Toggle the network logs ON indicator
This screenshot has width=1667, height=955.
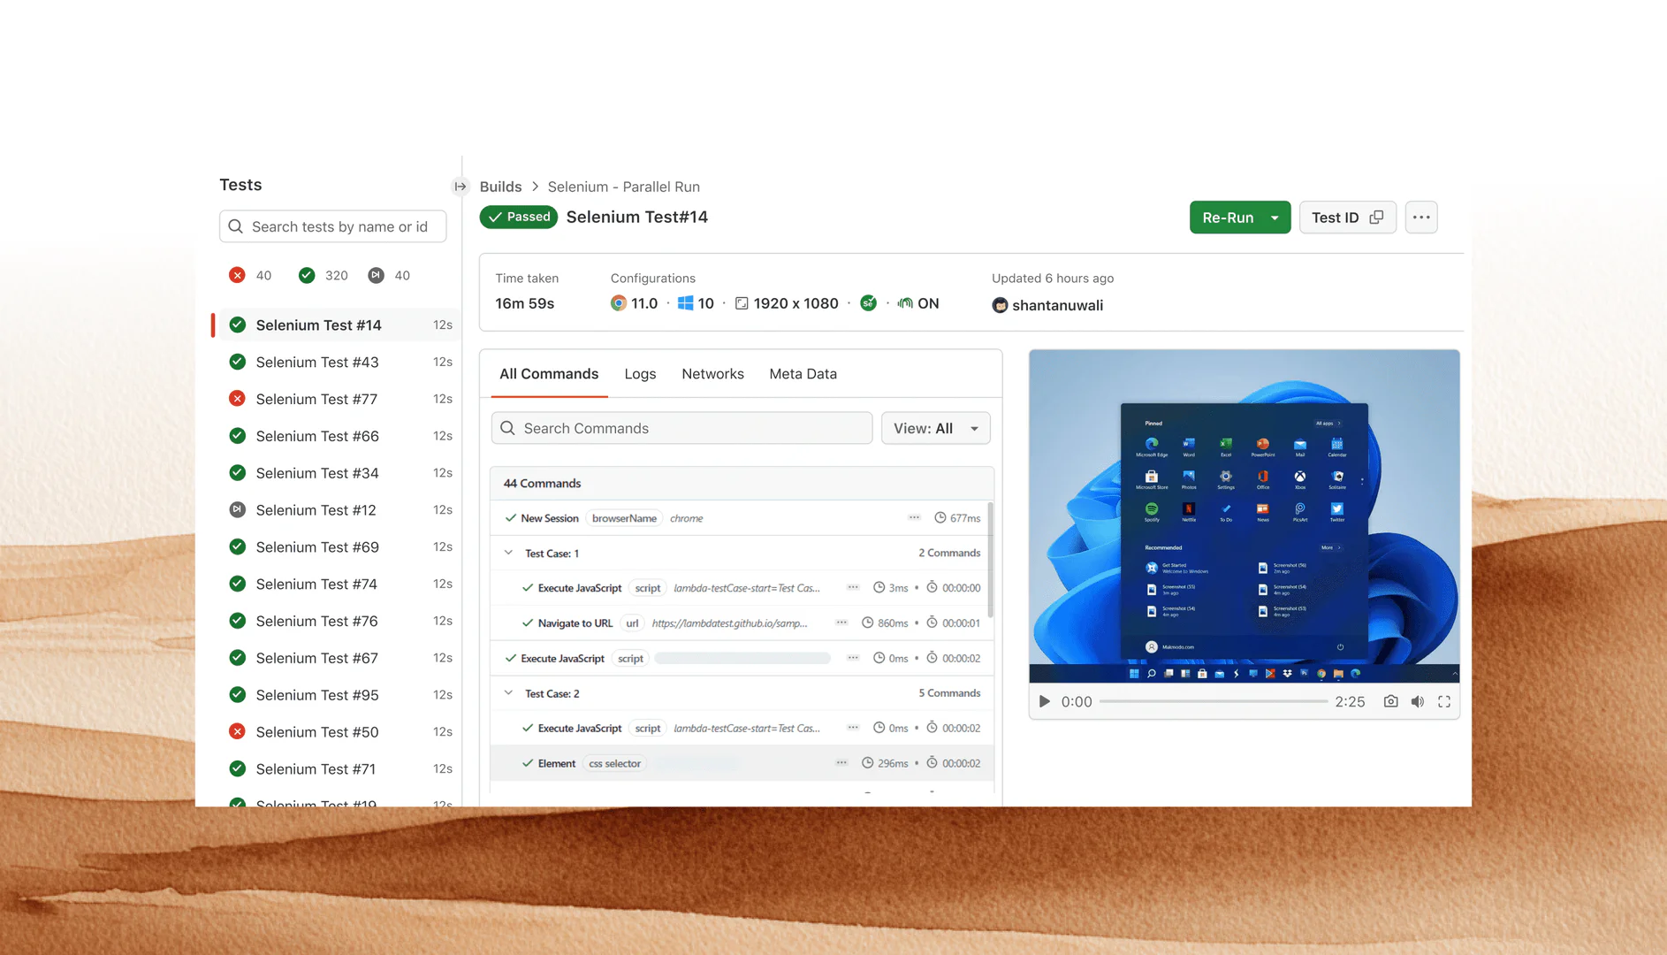tap(905, 302)
